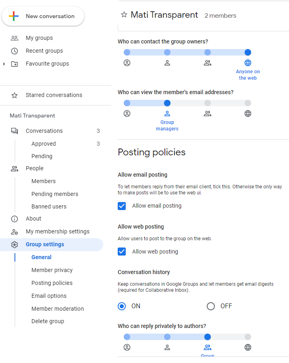Set email address visibility to anyone on web

pyautogui.click(x=248, y=103)
